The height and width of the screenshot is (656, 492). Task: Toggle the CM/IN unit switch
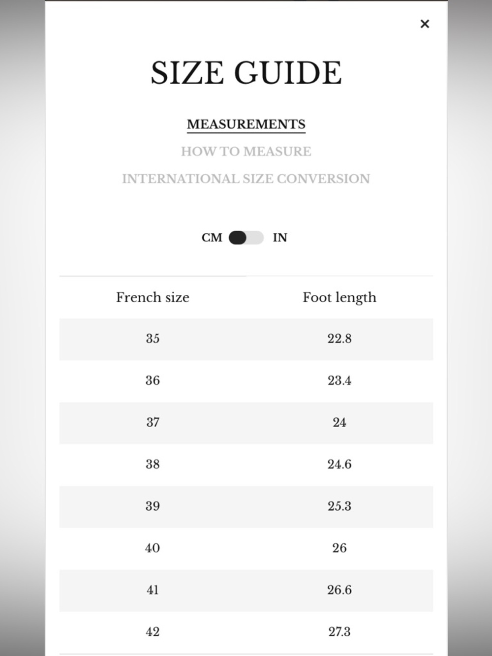point(246,238)
